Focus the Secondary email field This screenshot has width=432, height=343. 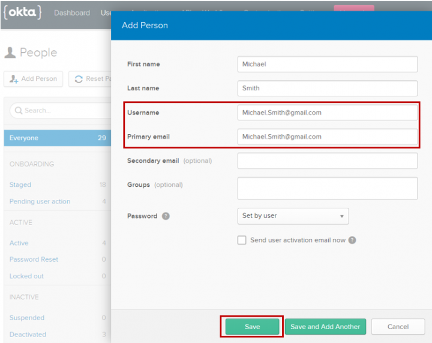pyautogui.click(x=327, y=161)
